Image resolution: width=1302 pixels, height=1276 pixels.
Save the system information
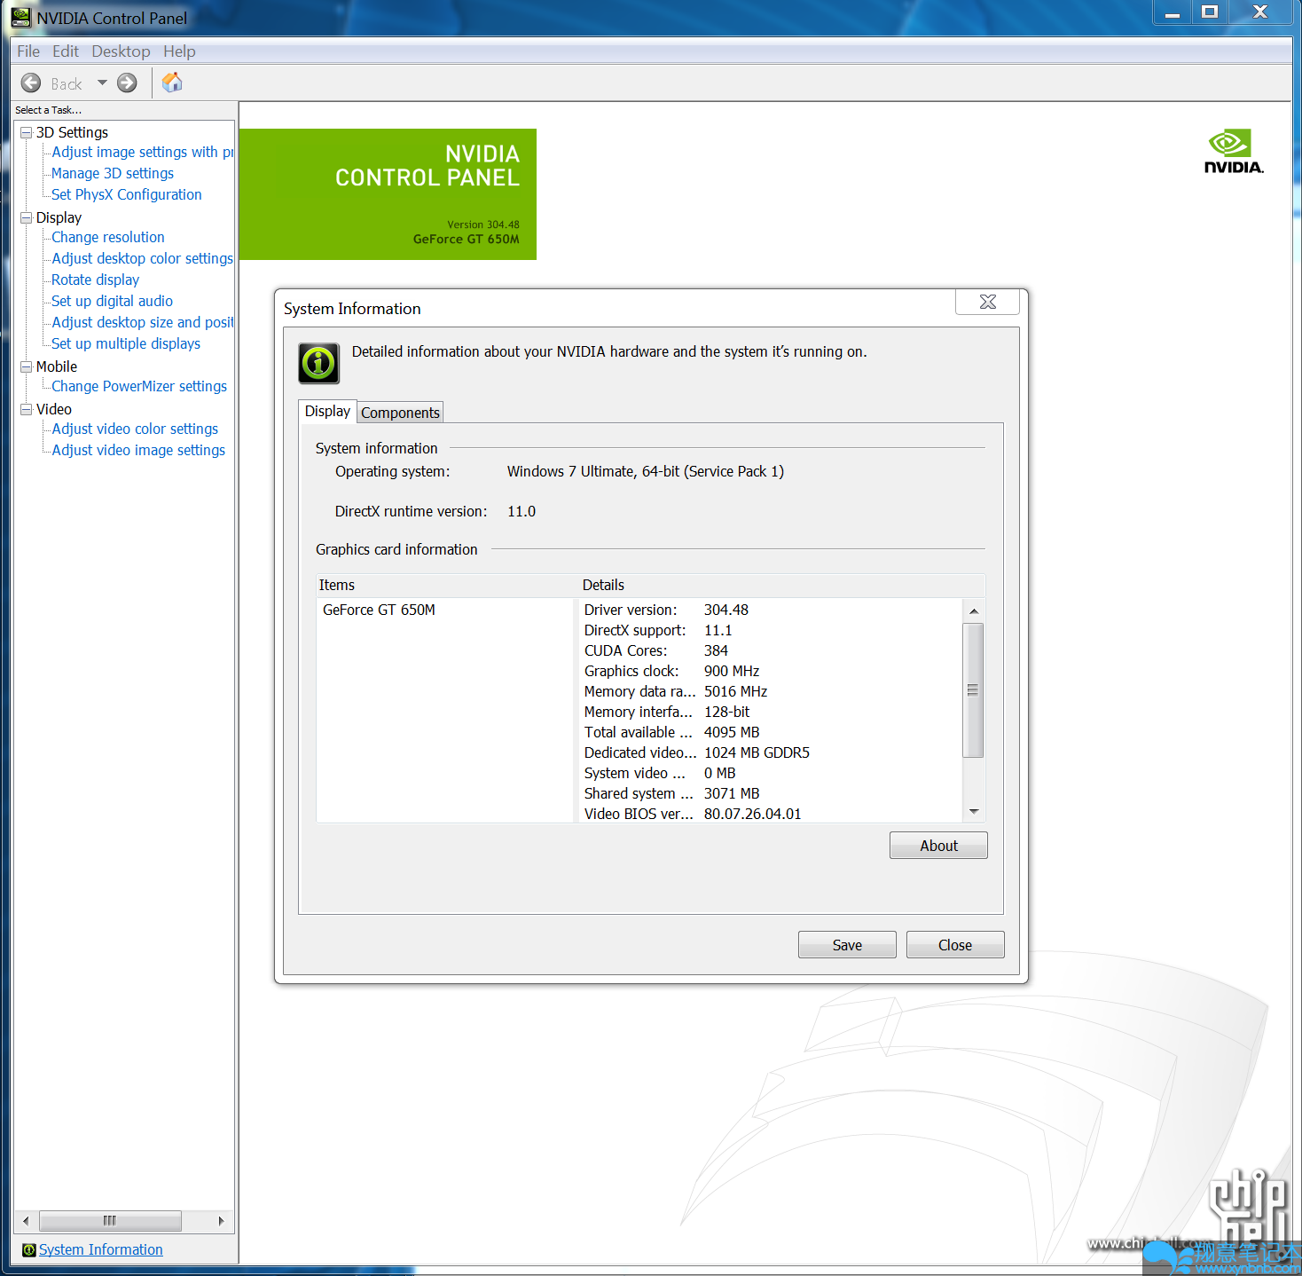[x=846, y=945]
